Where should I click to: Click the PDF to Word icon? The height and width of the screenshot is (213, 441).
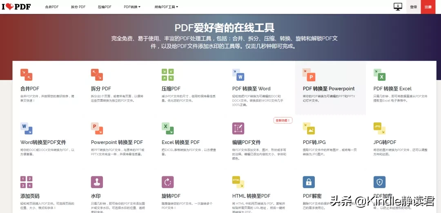tap(238, 75)
